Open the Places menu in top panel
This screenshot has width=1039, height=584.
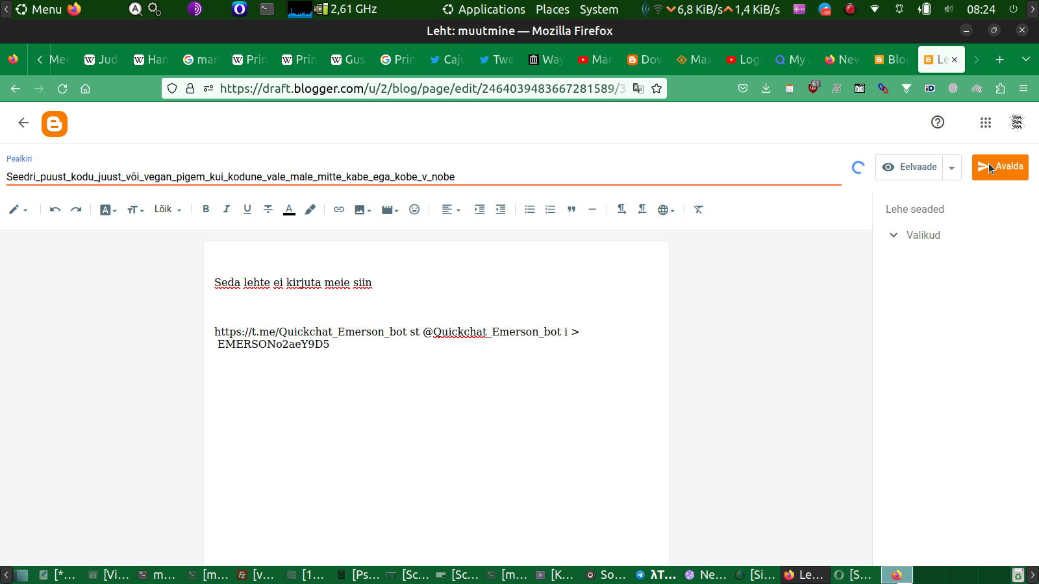pyautogui.click(x=553, y=9)
